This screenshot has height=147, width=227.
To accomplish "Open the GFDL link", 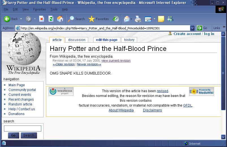I will 188,105.
